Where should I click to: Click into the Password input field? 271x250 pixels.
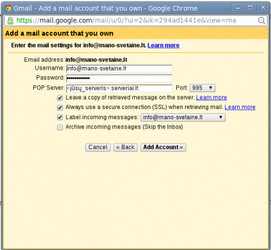(x=119, y=79)
